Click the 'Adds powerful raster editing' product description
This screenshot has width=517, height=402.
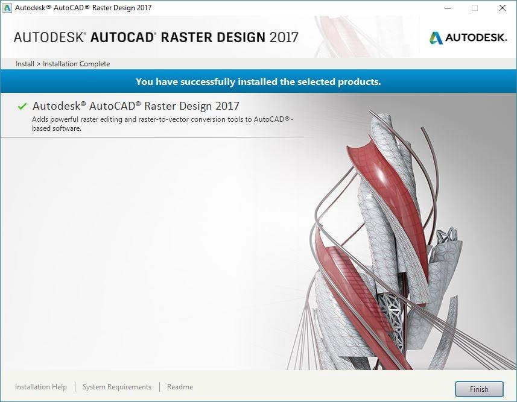tap(162, 124)
